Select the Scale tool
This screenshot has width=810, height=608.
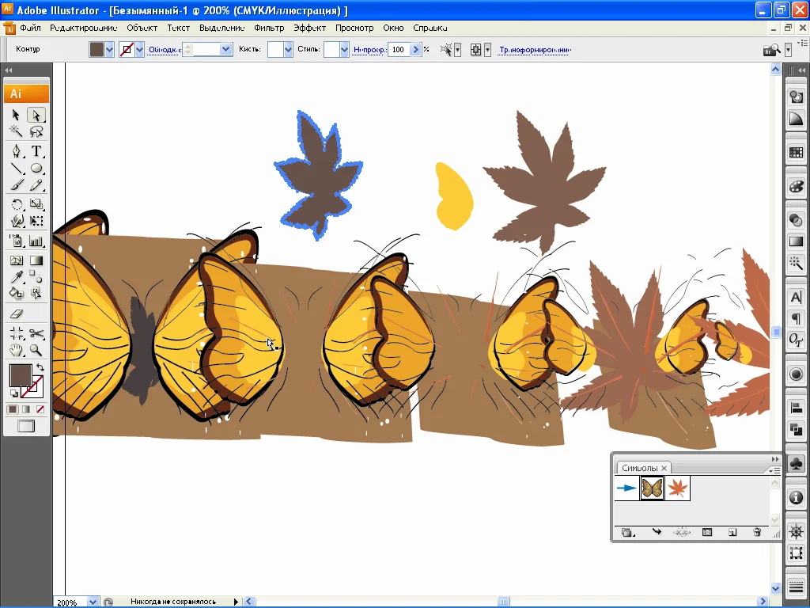click(x=36, y=205)
